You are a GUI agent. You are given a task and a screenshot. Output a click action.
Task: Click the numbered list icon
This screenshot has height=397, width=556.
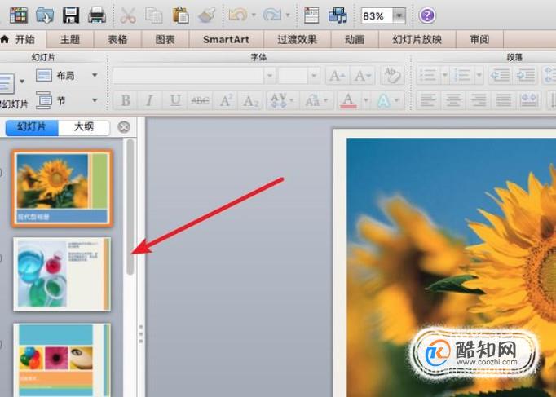click(461, 76)
